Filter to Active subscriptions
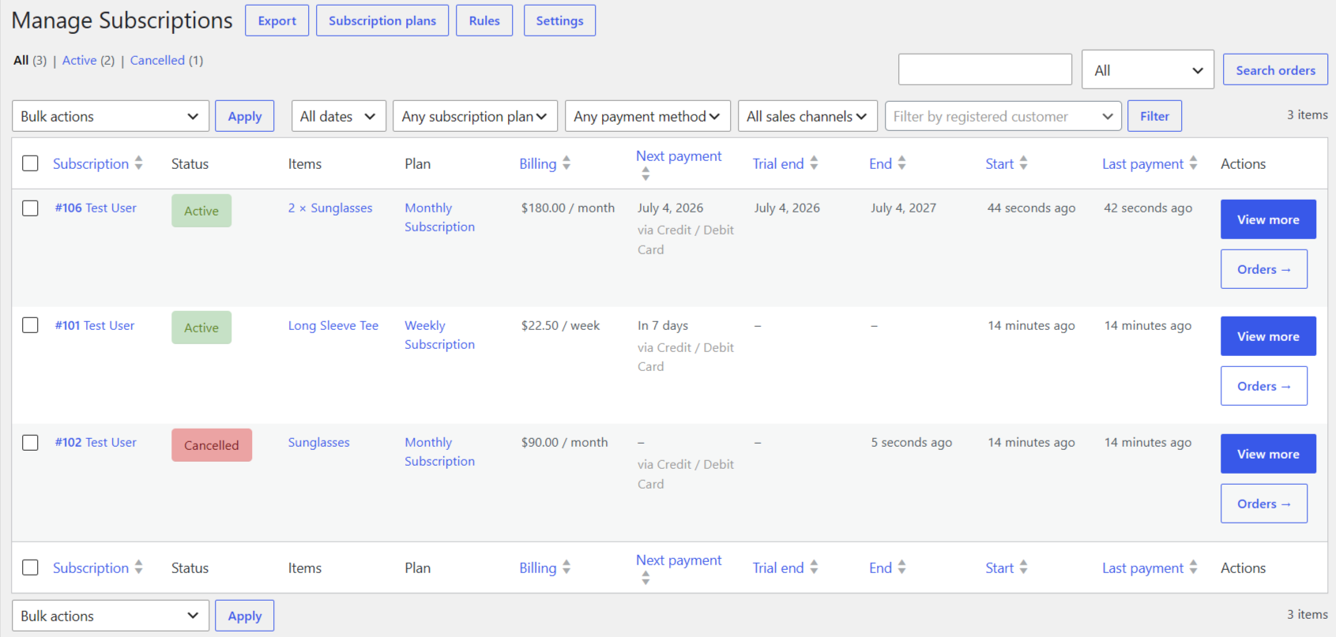The height and width of the screenshot is (637, 1336). (x=79, y=60)
